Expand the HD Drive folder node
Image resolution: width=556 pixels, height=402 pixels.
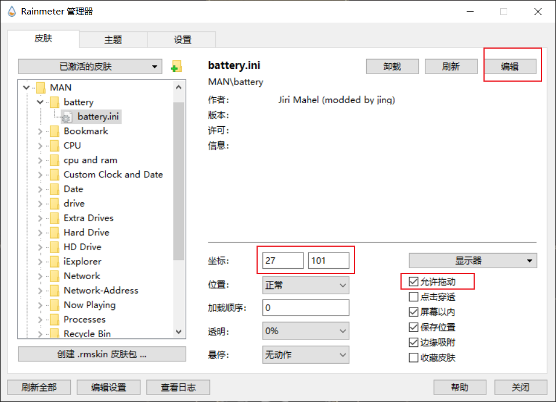point(40,247)
